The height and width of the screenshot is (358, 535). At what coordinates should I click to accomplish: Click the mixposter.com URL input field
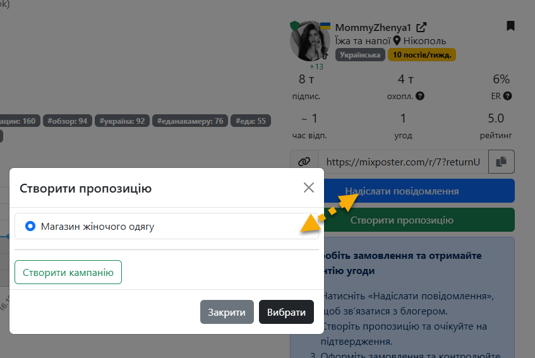click(x=403, y=162)
